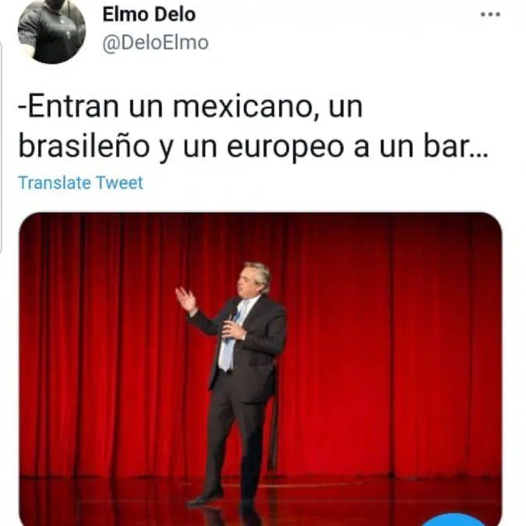The width and height of the screenshot is (526, 526).
Task: Click the word "europeo" in the tweet
Action: point(285,148)
